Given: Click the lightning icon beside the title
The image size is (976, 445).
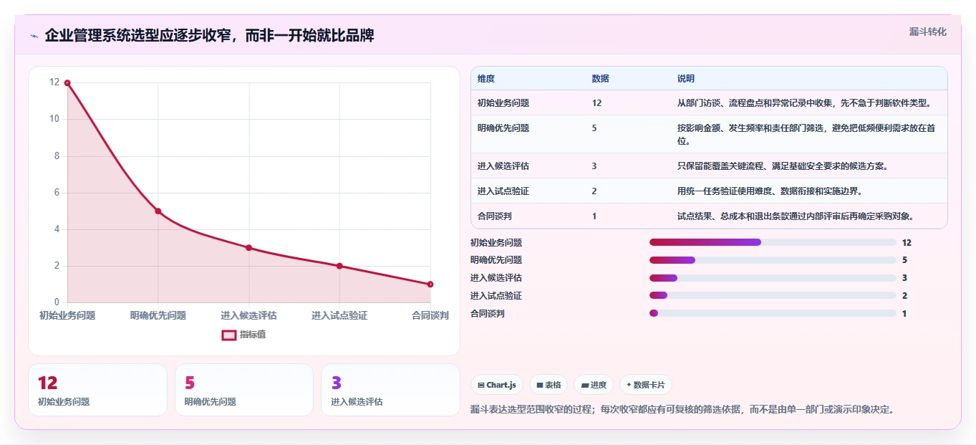Looking at the screenshot, I should (x=34, y=36).
